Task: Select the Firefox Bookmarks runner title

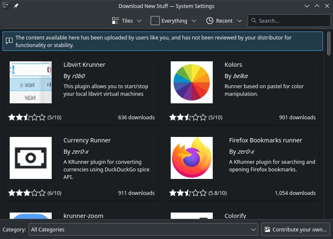Action: 265,140
